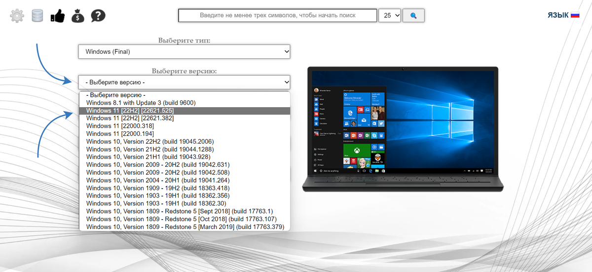The image size is (592, 272).
Task: Click the database stack icon
Action: coord(37,16)
